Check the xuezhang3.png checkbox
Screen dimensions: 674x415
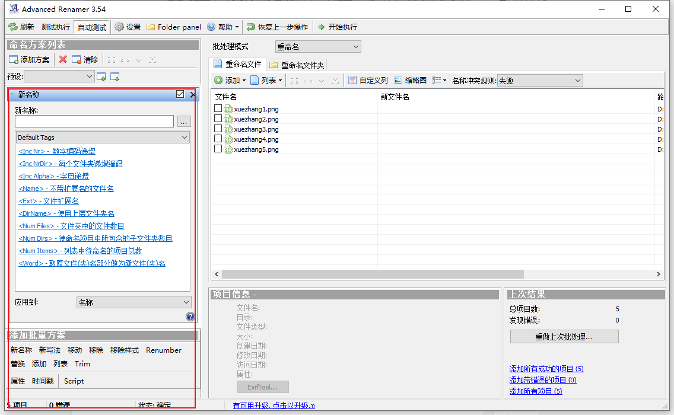pos(218,129)
